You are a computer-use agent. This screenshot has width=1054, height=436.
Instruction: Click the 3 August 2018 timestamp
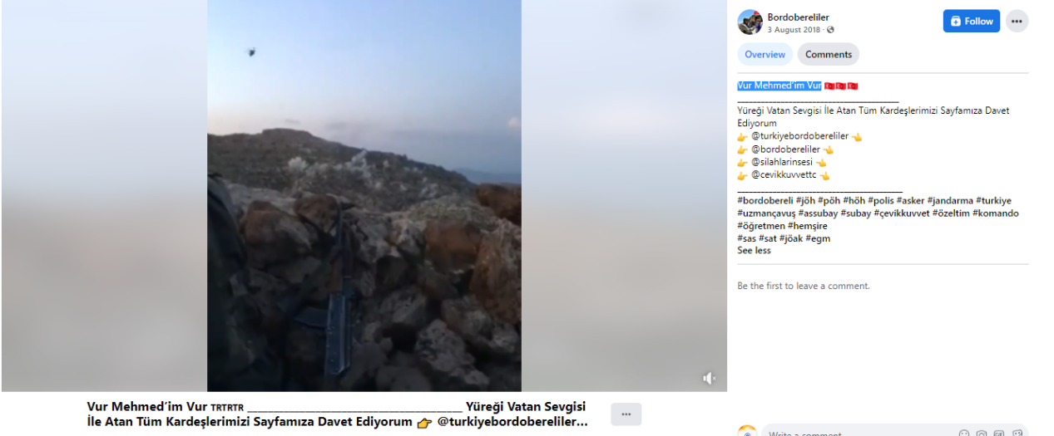pos(794,30)
